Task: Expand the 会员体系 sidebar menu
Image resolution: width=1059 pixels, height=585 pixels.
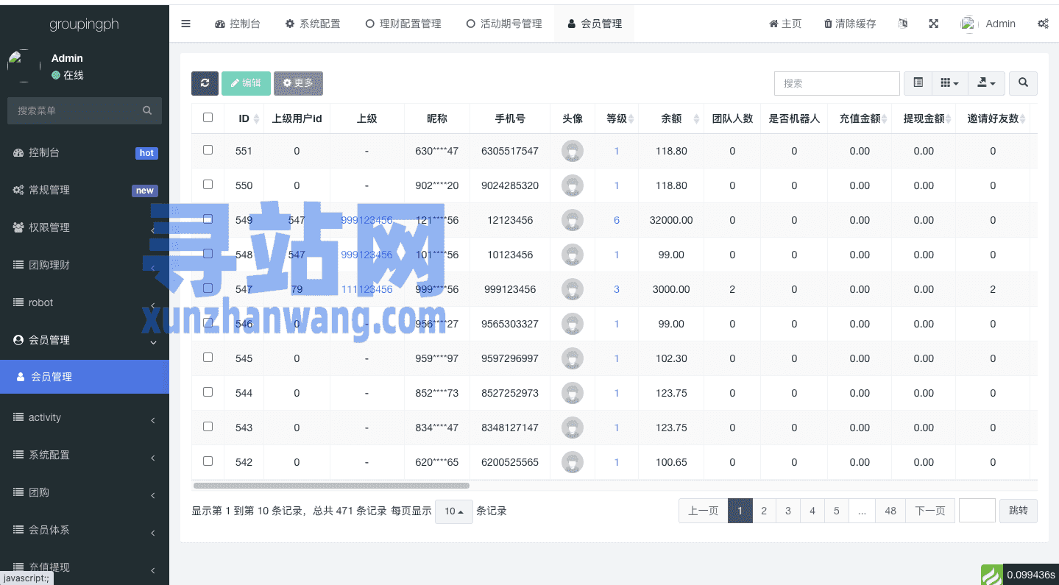Action: [85, 530]
